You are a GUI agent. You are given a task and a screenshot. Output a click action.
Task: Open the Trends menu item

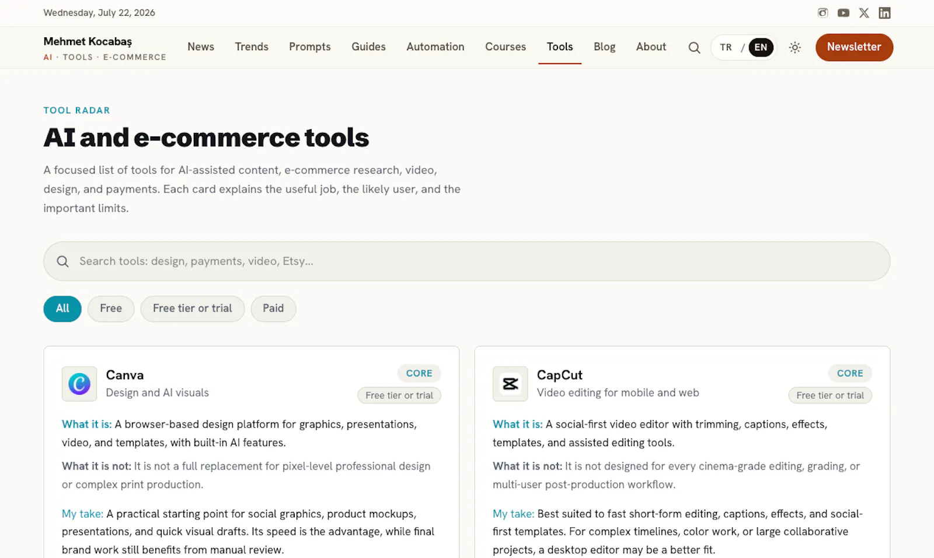tap(252, 47)
